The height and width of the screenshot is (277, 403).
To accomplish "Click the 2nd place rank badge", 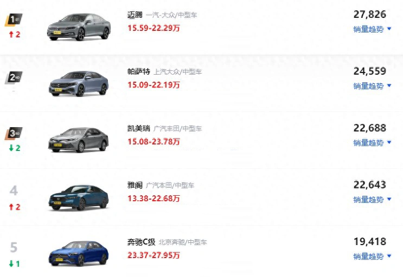I will pos(14,77).
